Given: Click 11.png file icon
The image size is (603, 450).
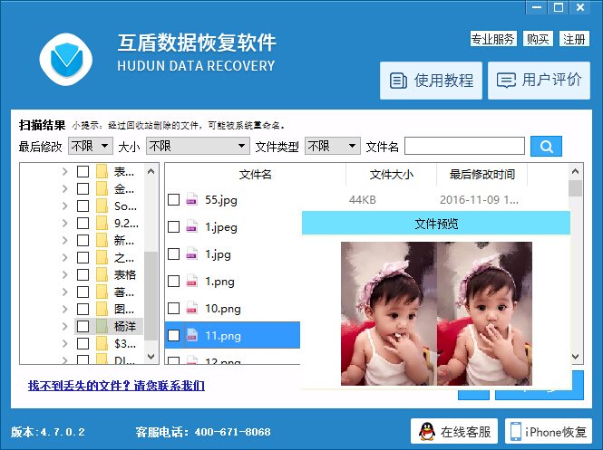Looking at the screenshot, I should (192, 336).
